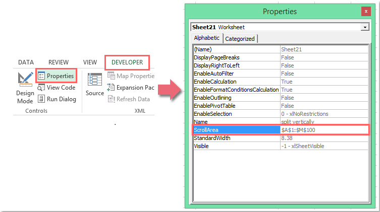Click the View Code icon

(x=42, y=88)
